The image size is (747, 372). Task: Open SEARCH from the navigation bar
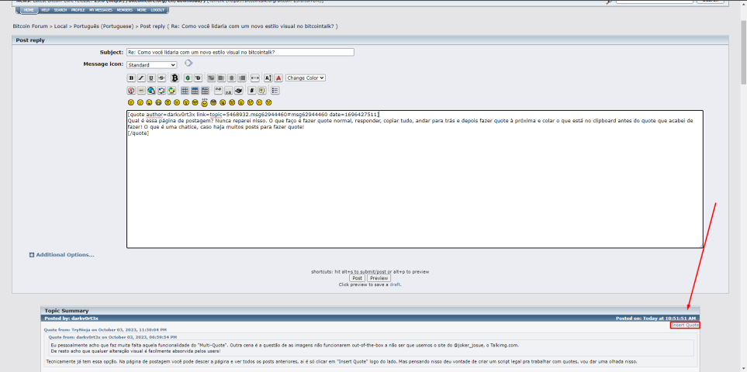pyautogui.click(x=61, y=10)
